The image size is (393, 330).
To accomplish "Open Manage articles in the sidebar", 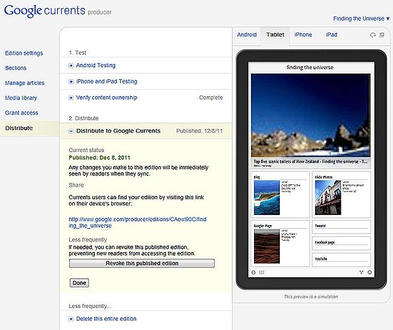I will [25, 83].
